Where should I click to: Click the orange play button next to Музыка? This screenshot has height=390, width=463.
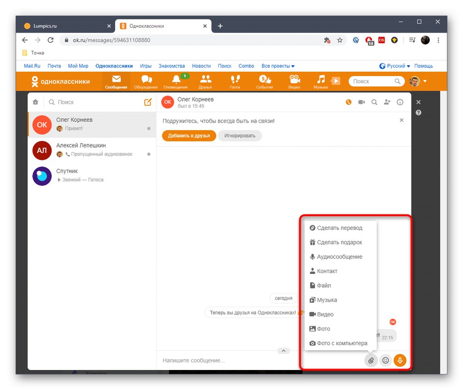click(336, 81)
